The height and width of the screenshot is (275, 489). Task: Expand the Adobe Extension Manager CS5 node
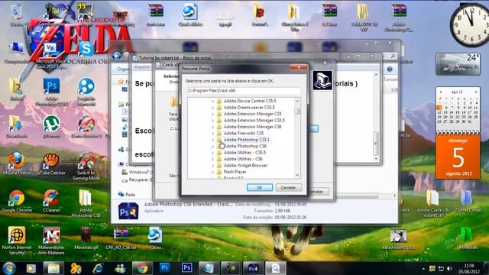pyautogui.click(x=213, y=114)
